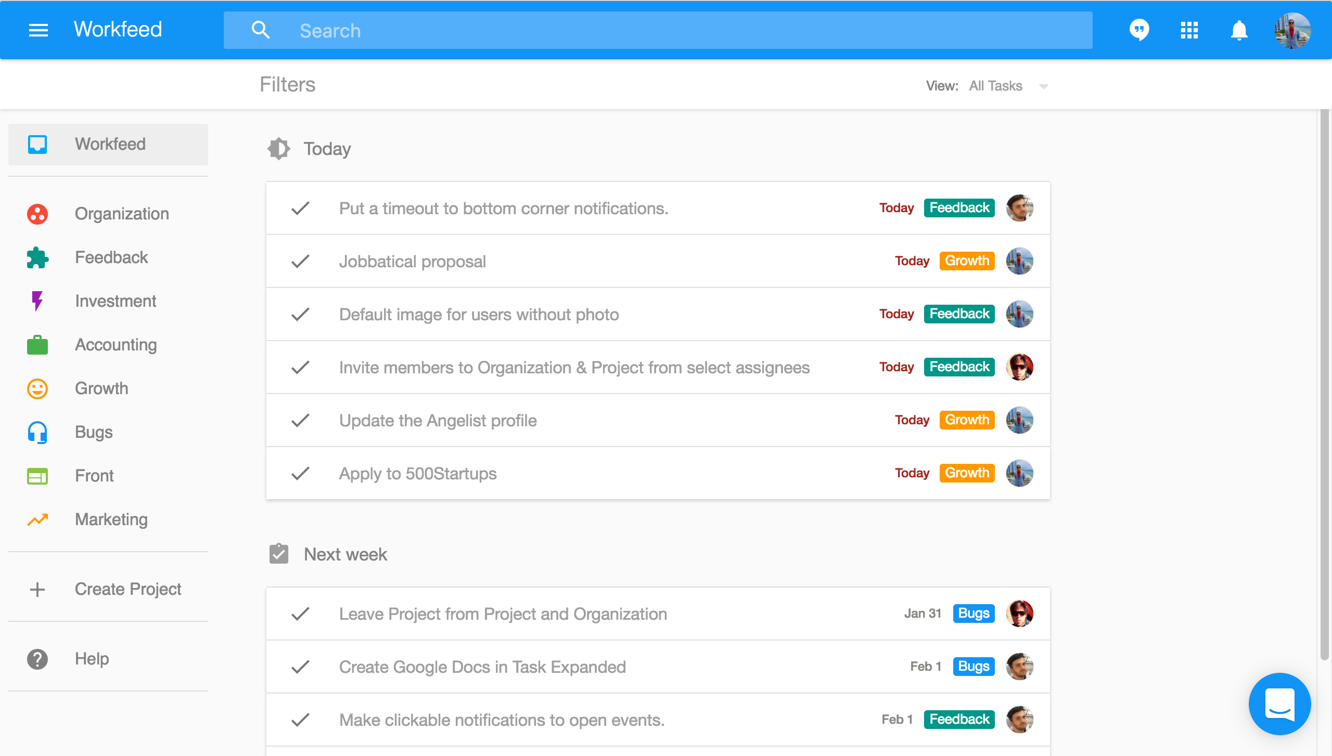Screen dimensions: 1332x756
Task: Click the Bugs headset icon in sidebar
Action: pyautogui.click(x=37, y=432)
